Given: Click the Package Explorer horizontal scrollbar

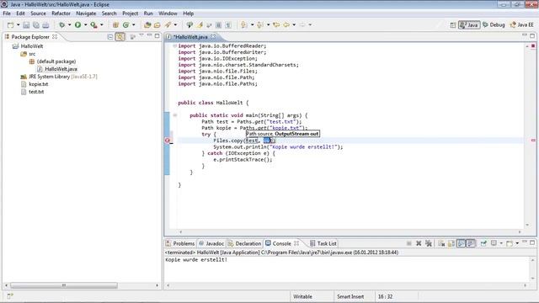Looking at the screenshot, I should (x=64, y=285).
